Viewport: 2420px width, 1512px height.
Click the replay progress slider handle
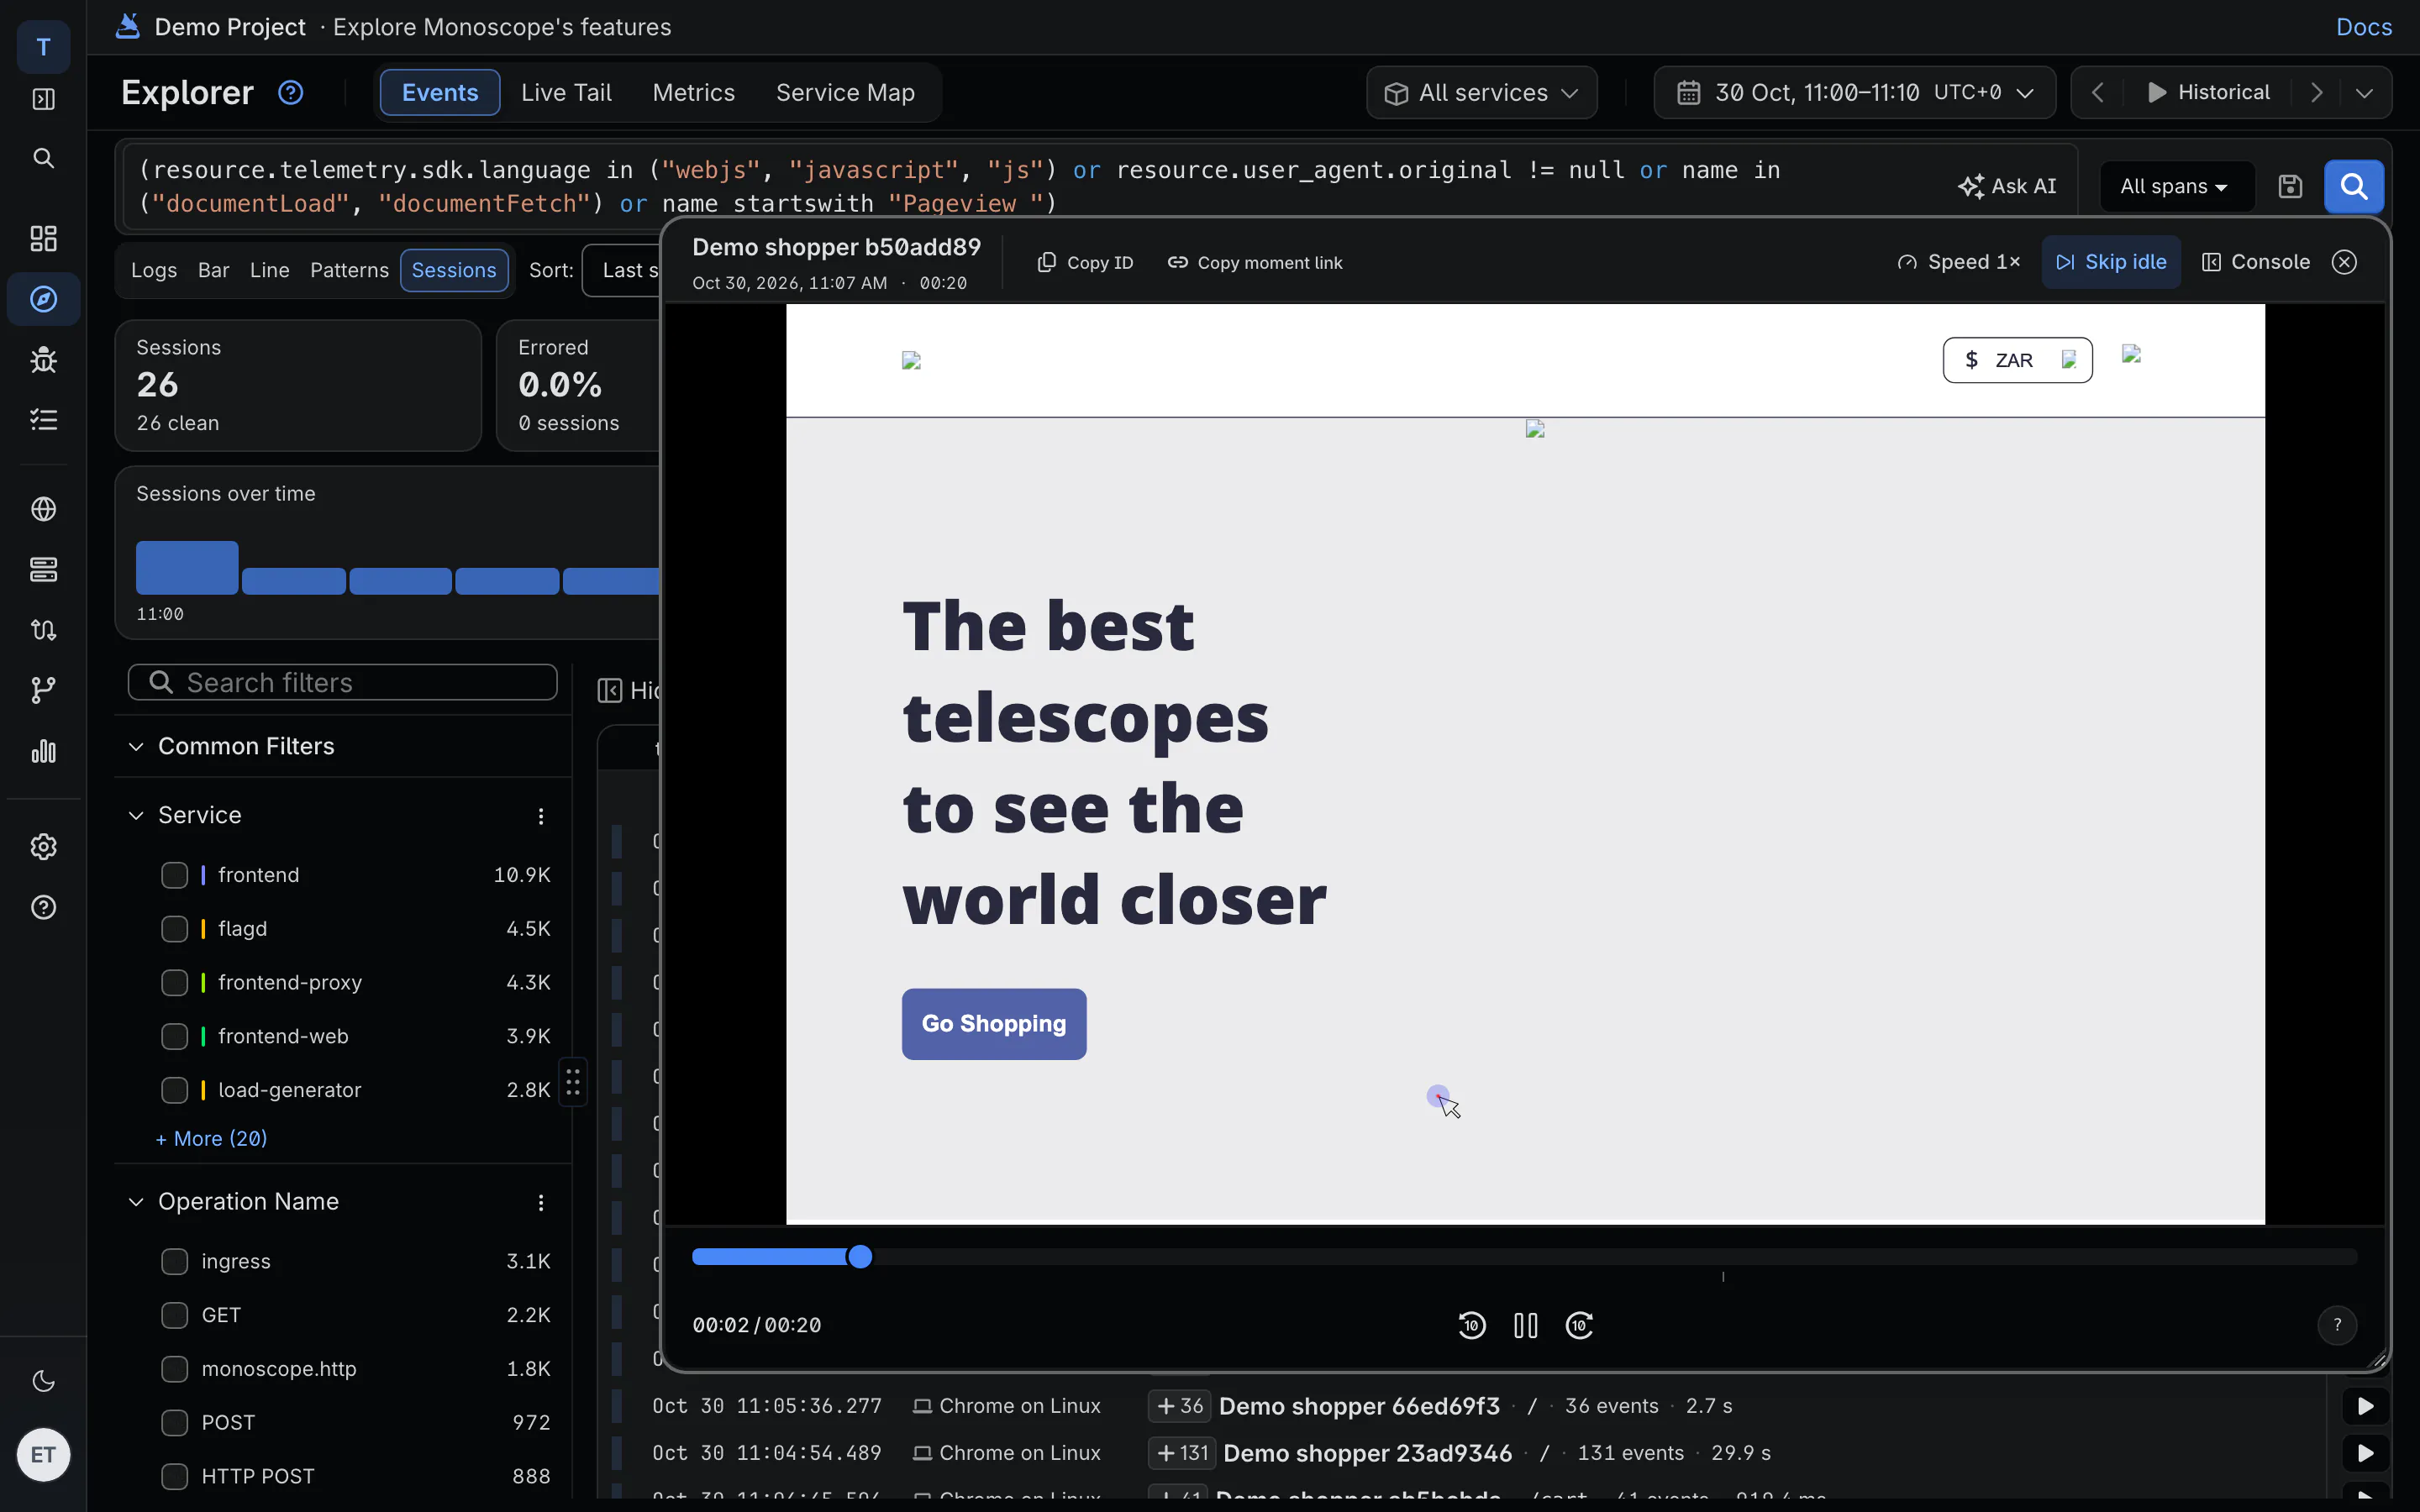[x=860, y=1257]
